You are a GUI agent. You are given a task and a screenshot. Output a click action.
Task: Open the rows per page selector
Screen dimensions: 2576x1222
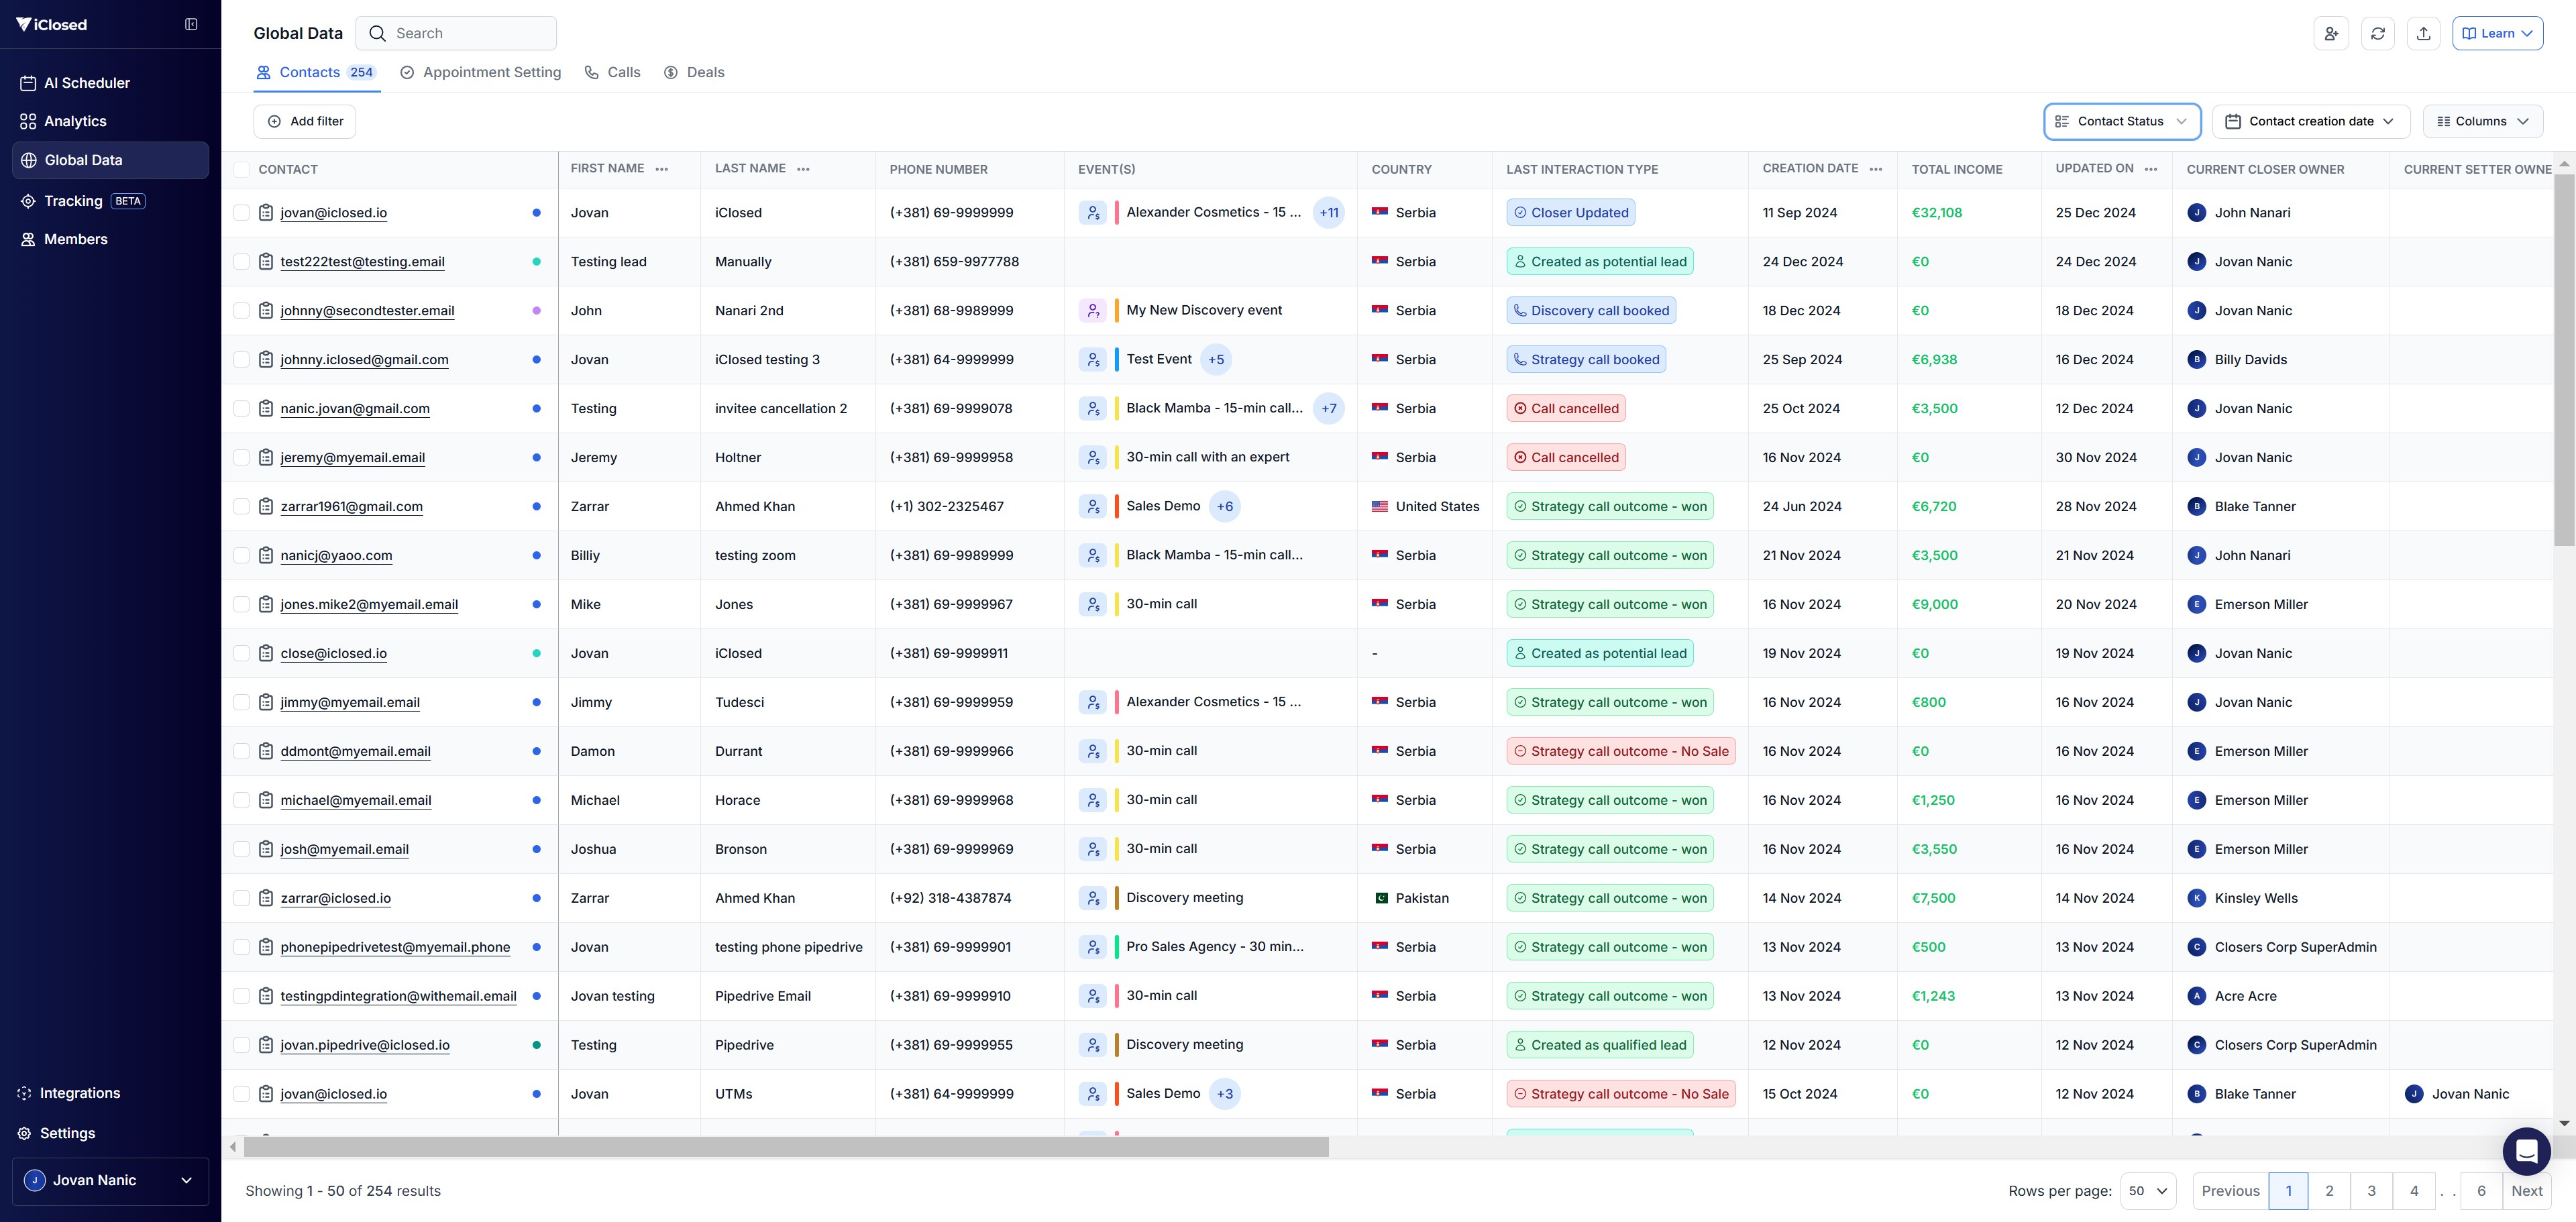pyautogui.click(x=2147, y=1190)
